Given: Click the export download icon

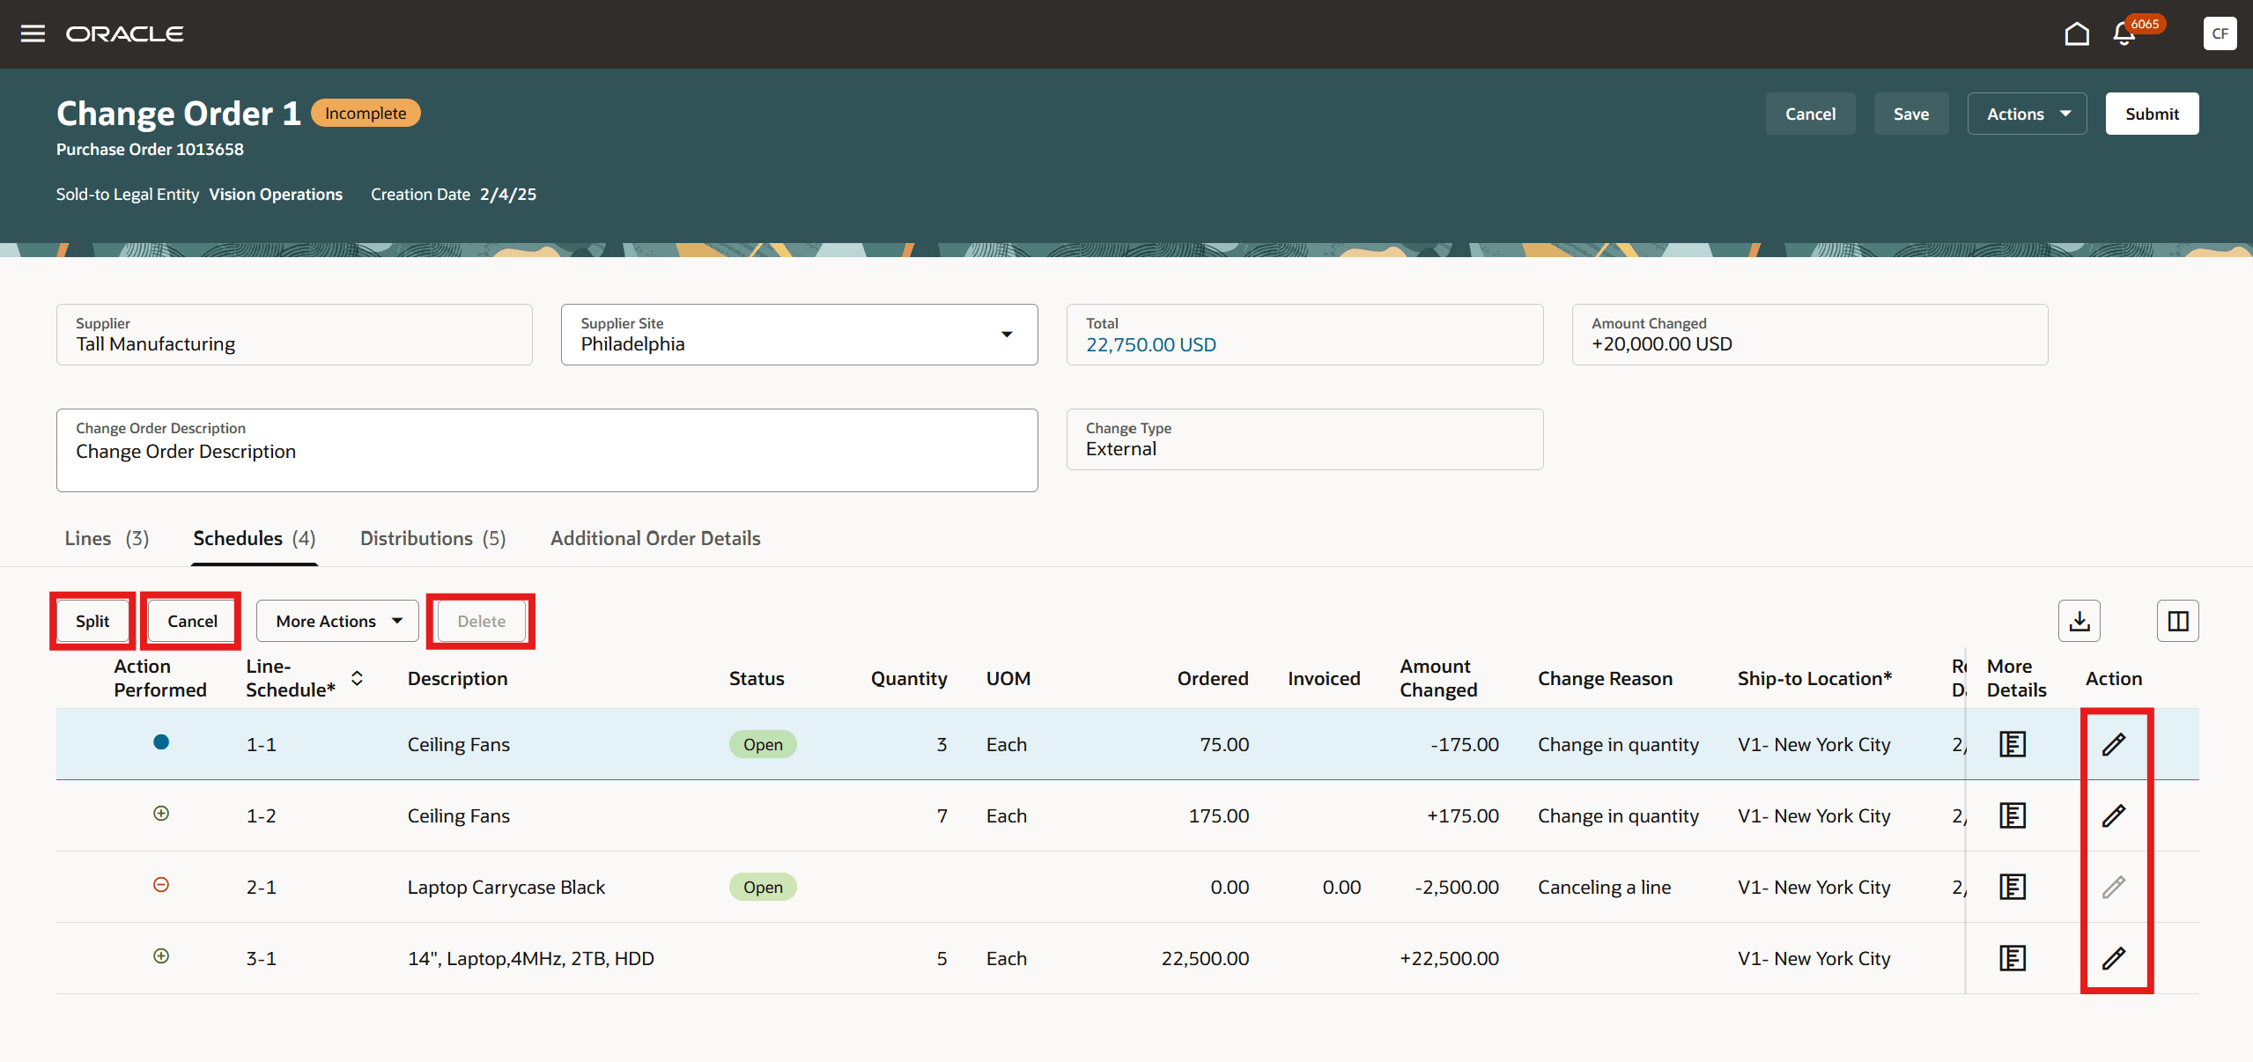Looking at the screenshot, I should (x=2079, y=621).
